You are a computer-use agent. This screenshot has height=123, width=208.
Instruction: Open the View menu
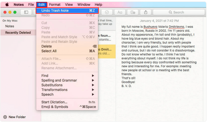pyautogui.click(x=69, y=5)
